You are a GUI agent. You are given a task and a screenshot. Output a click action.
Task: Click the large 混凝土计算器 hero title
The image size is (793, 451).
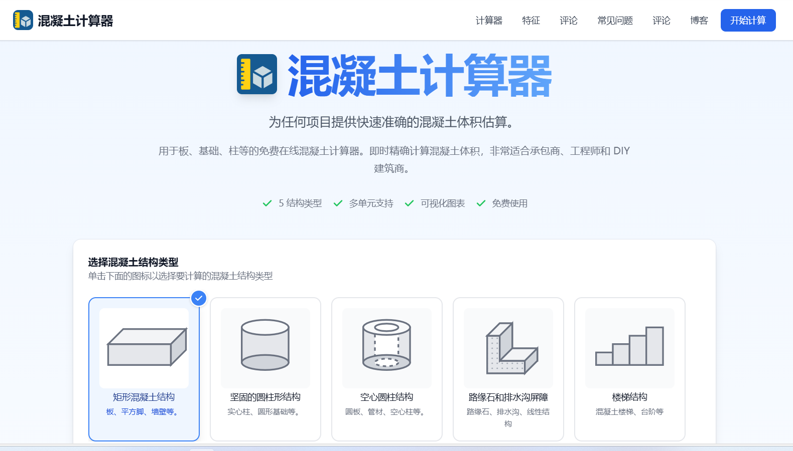420,76
